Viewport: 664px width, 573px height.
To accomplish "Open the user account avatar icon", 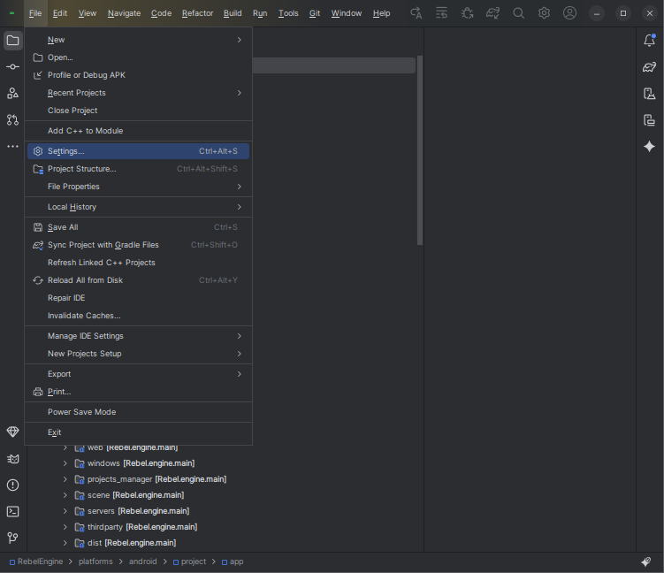I will tap(569, 13).
